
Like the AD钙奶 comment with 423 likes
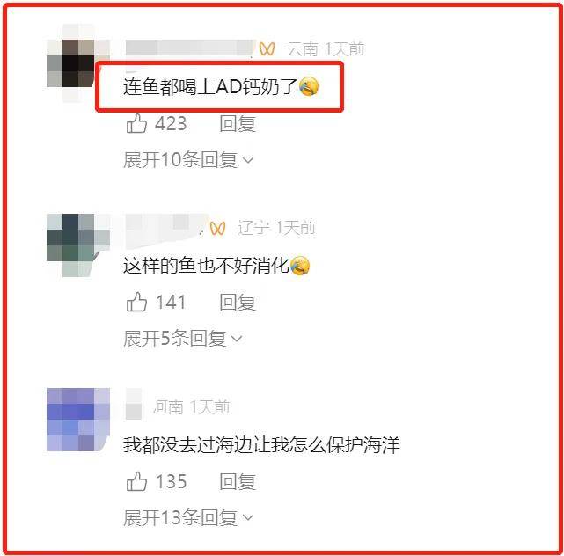(136, 124)
